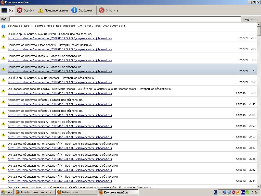Viewport: 261px width, 196px height.
Task: Select the «border» parsing error message
Action: tap(51, 78)
